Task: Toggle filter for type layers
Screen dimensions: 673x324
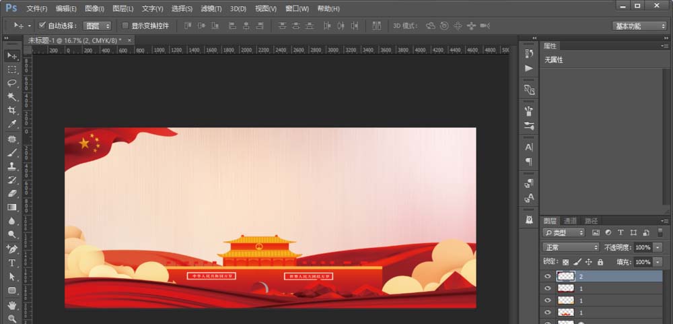Action: tap(621, 232)
